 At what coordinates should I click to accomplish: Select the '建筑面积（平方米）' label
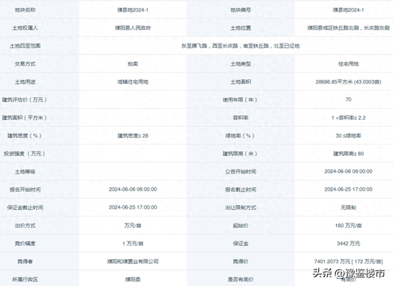coord(25,118)
